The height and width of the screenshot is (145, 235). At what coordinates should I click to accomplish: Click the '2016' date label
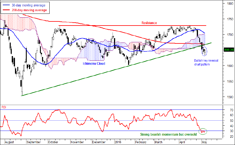(118, 142)
